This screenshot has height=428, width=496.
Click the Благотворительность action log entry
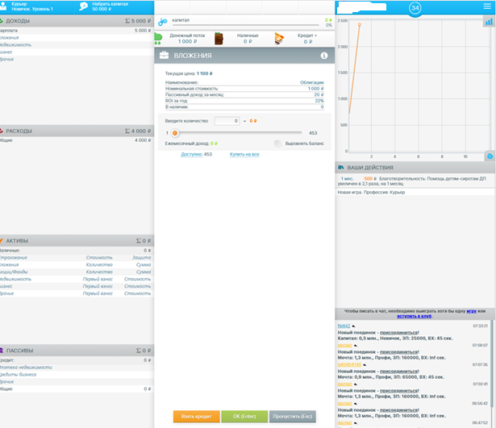point(415,181)
